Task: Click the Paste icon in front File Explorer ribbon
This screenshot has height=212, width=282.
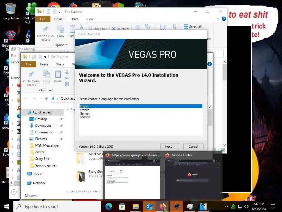Action: (58, 77)
